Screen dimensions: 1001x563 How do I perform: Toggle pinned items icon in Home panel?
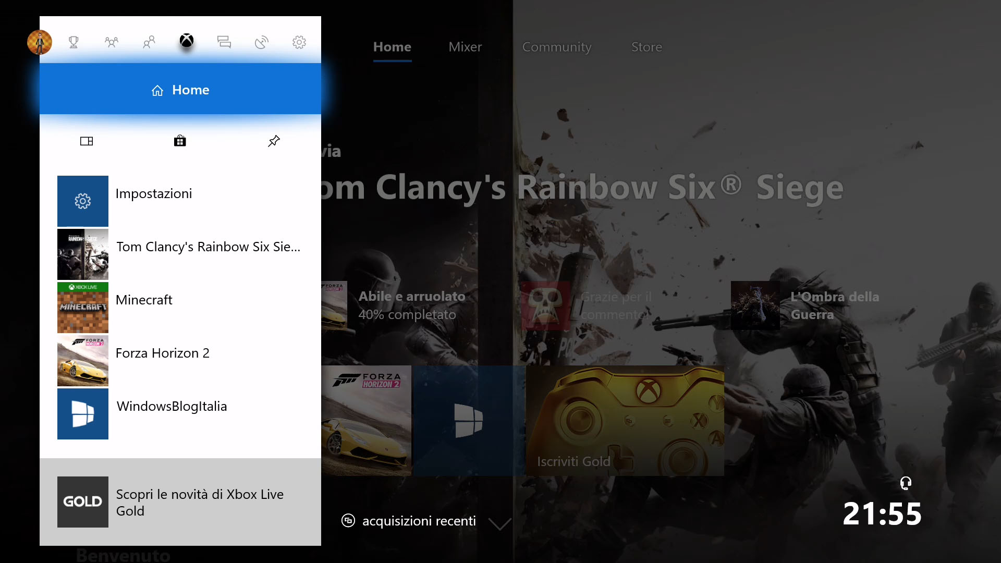[x=274, y=141]
